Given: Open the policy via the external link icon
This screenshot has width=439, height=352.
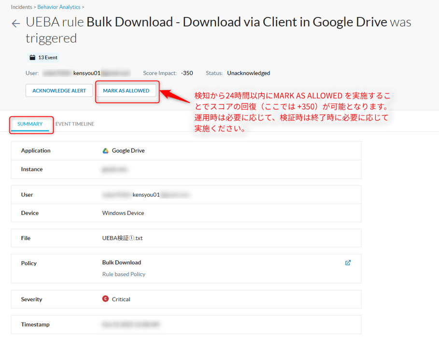Looking at the screenshot, I should [348, 263].
